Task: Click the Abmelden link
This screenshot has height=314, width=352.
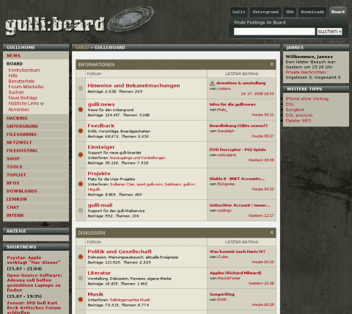Action: pyautogui.click(x=18, y=110)
